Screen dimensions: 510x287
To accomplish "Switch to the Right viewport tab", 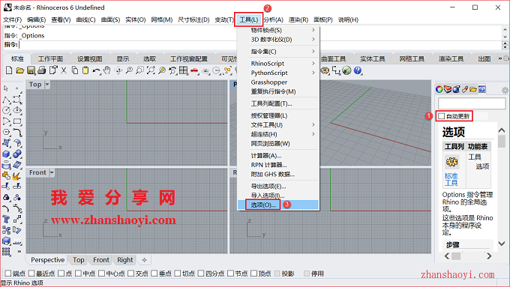I will pyautogui.click(x=125, y=260).
